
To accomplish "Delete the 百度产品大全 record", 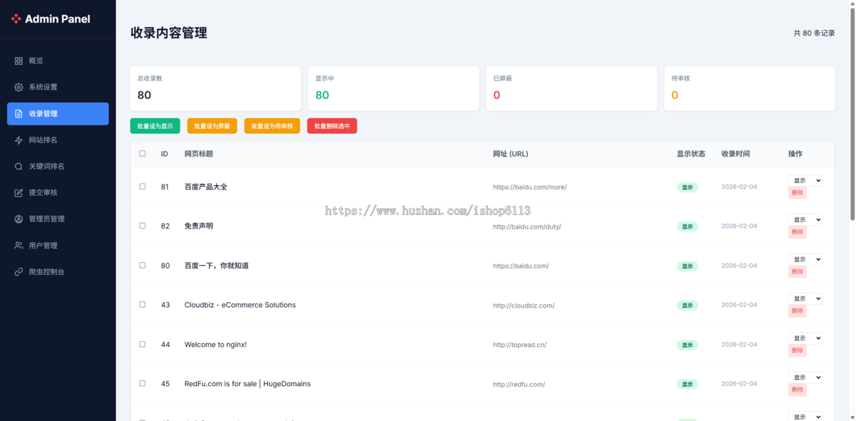I will tap(798, 192).
